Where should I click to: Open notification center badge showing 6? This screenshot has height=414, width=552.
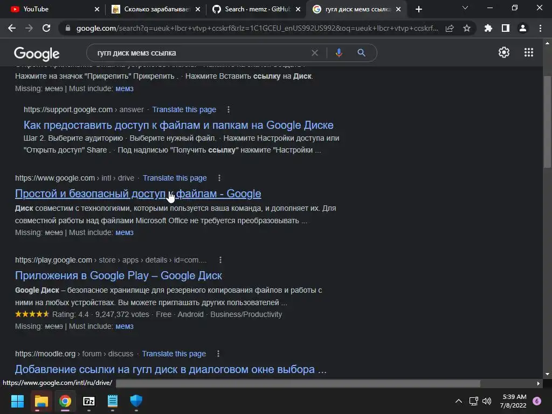coord(537,401)
